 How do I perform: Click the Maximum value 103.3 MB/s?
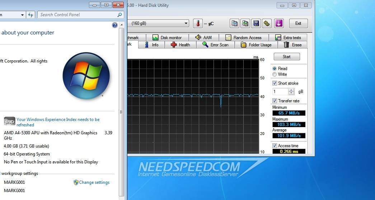289,124
